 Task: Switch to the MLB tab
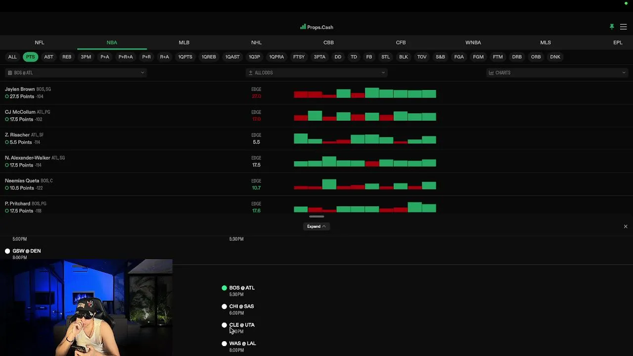(184, 43)
